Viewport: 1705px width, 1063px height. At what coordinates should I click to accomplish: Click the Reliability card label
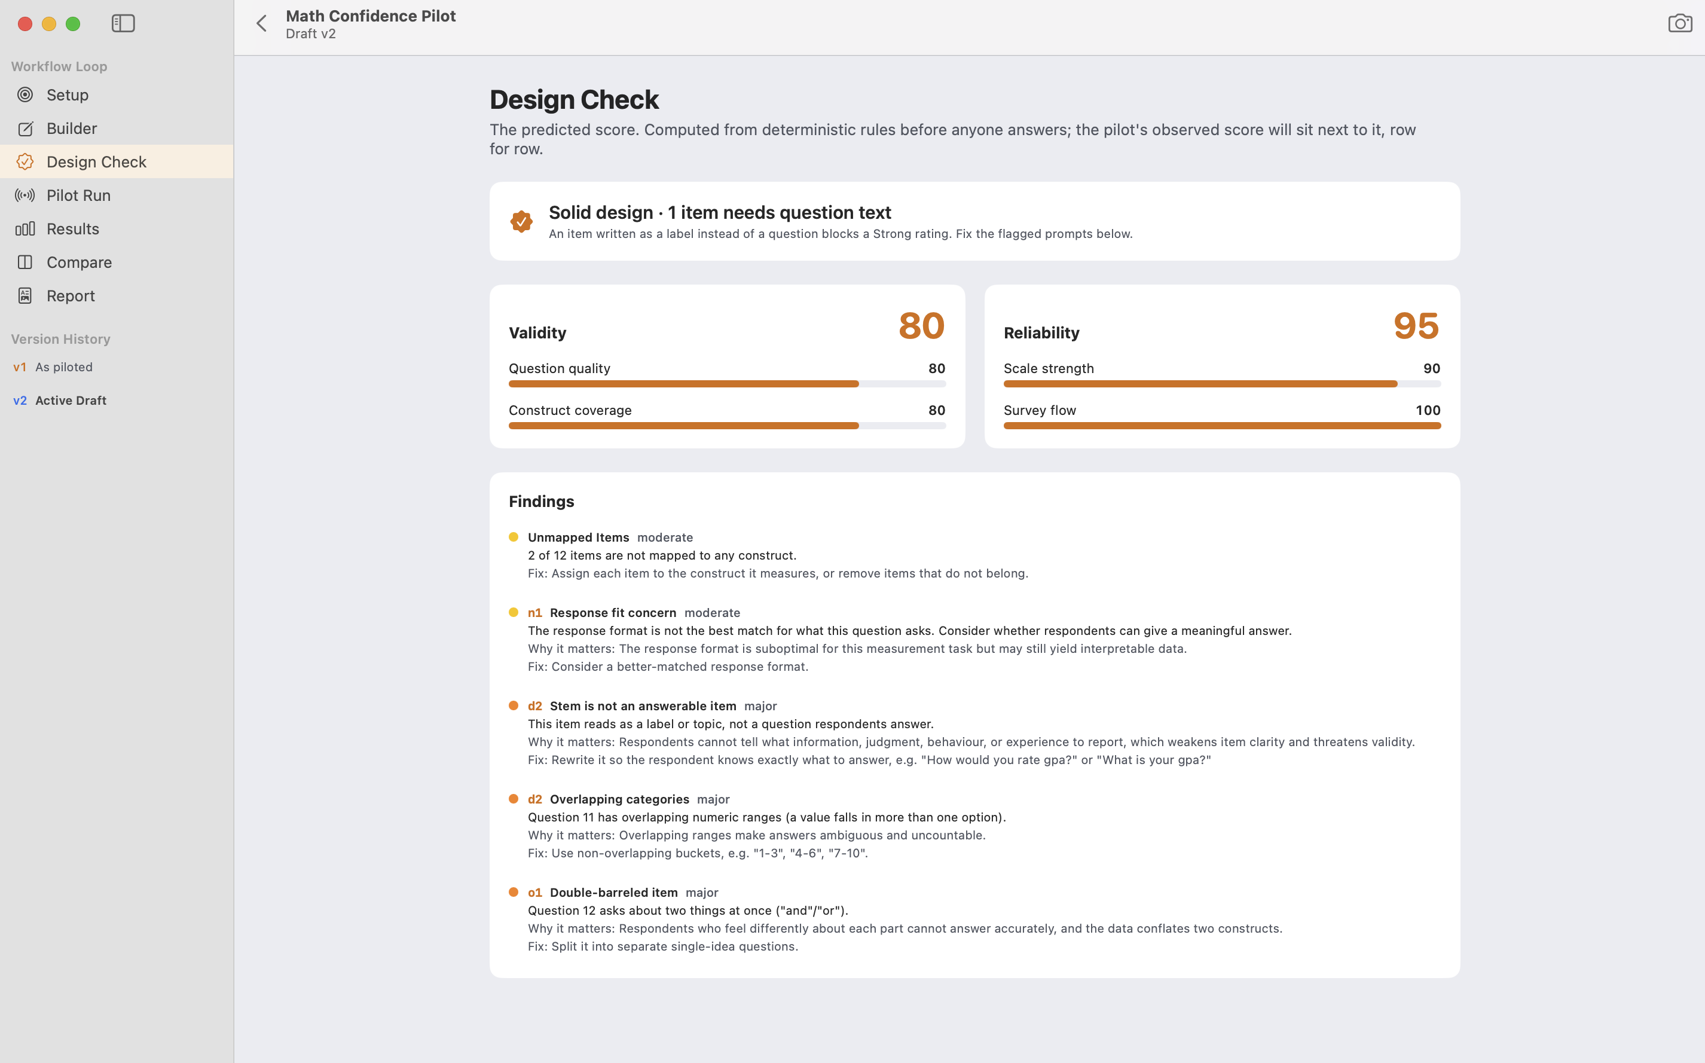tap(1041, 333)
